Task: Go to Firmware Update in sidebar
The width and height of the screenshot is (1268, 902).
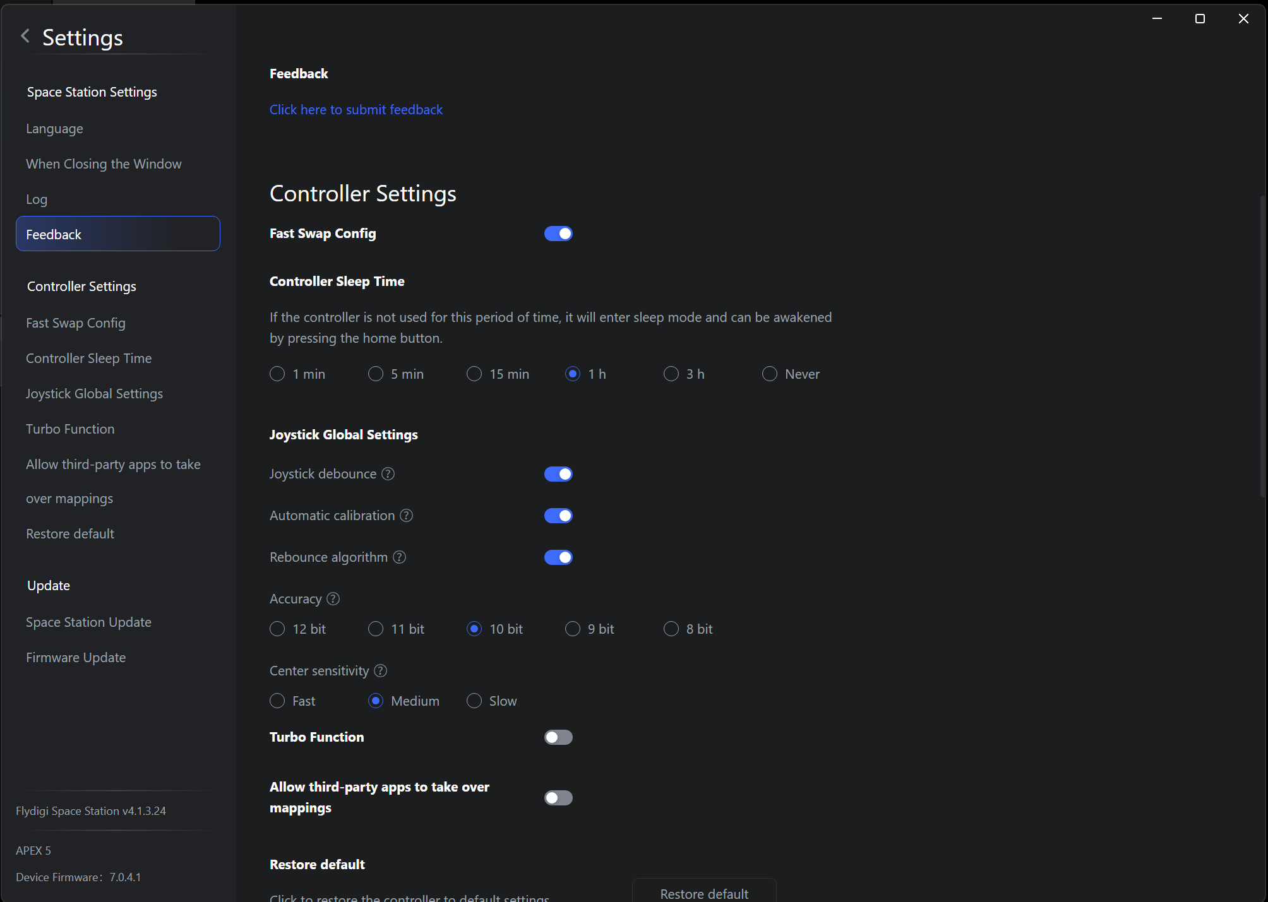Action: (76, 658)
